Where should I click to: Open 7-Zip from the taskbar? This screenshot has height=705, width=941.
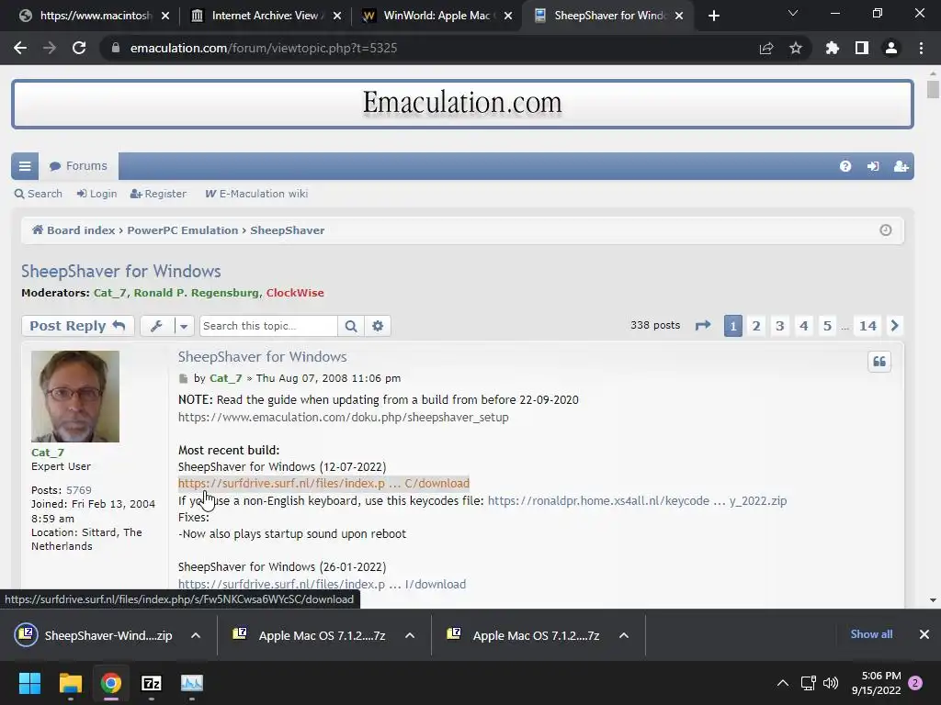click(152, 683)
